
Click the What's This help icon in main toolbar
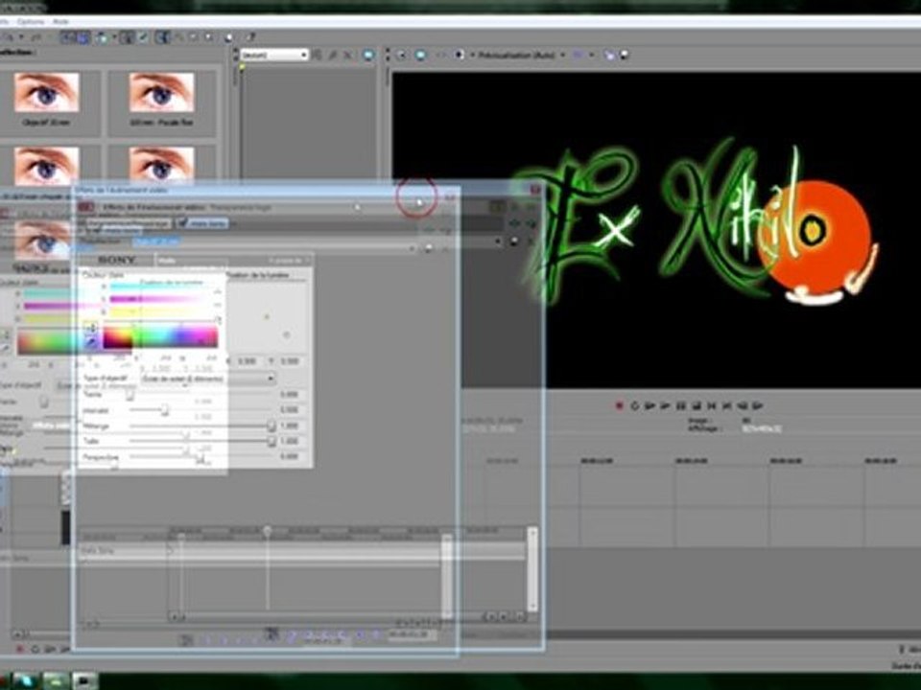(249, 37)
